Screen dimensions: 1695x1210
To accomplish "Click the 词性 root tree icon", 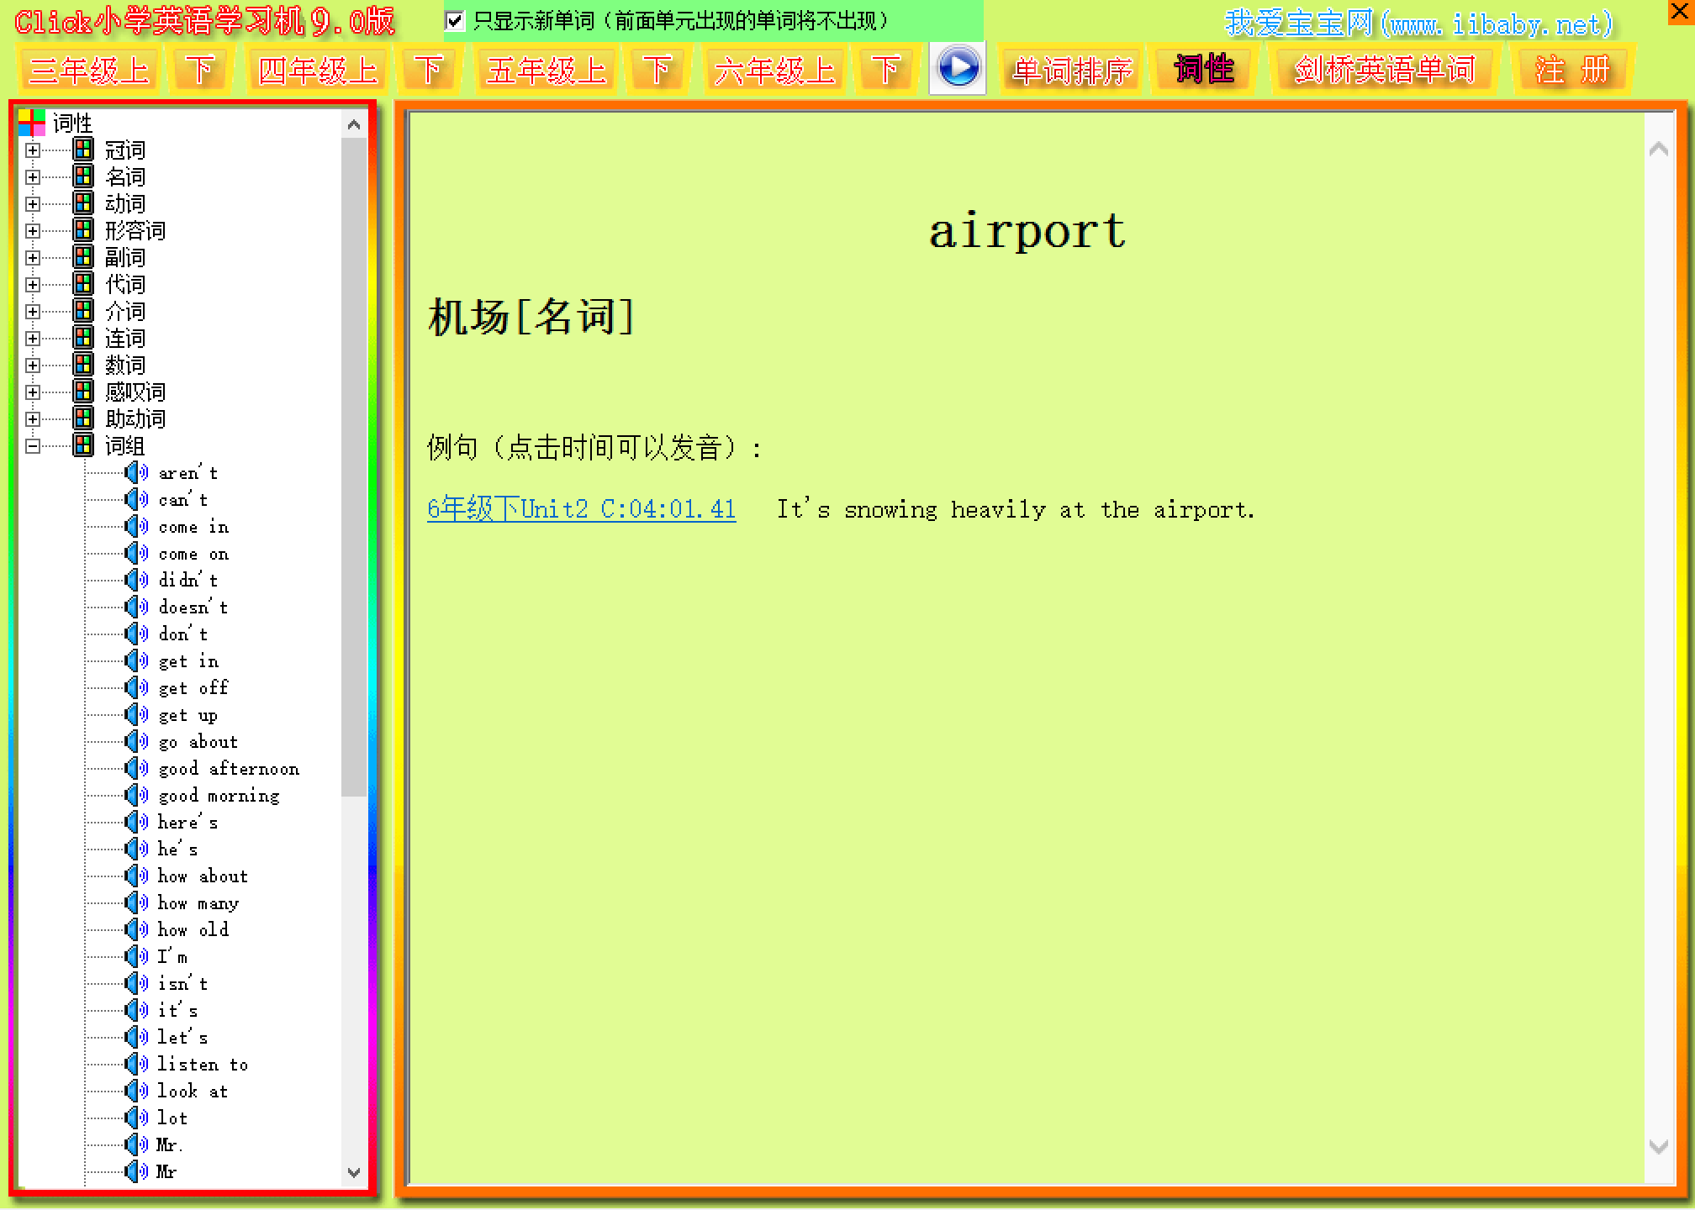I will (x=32, y=123).
